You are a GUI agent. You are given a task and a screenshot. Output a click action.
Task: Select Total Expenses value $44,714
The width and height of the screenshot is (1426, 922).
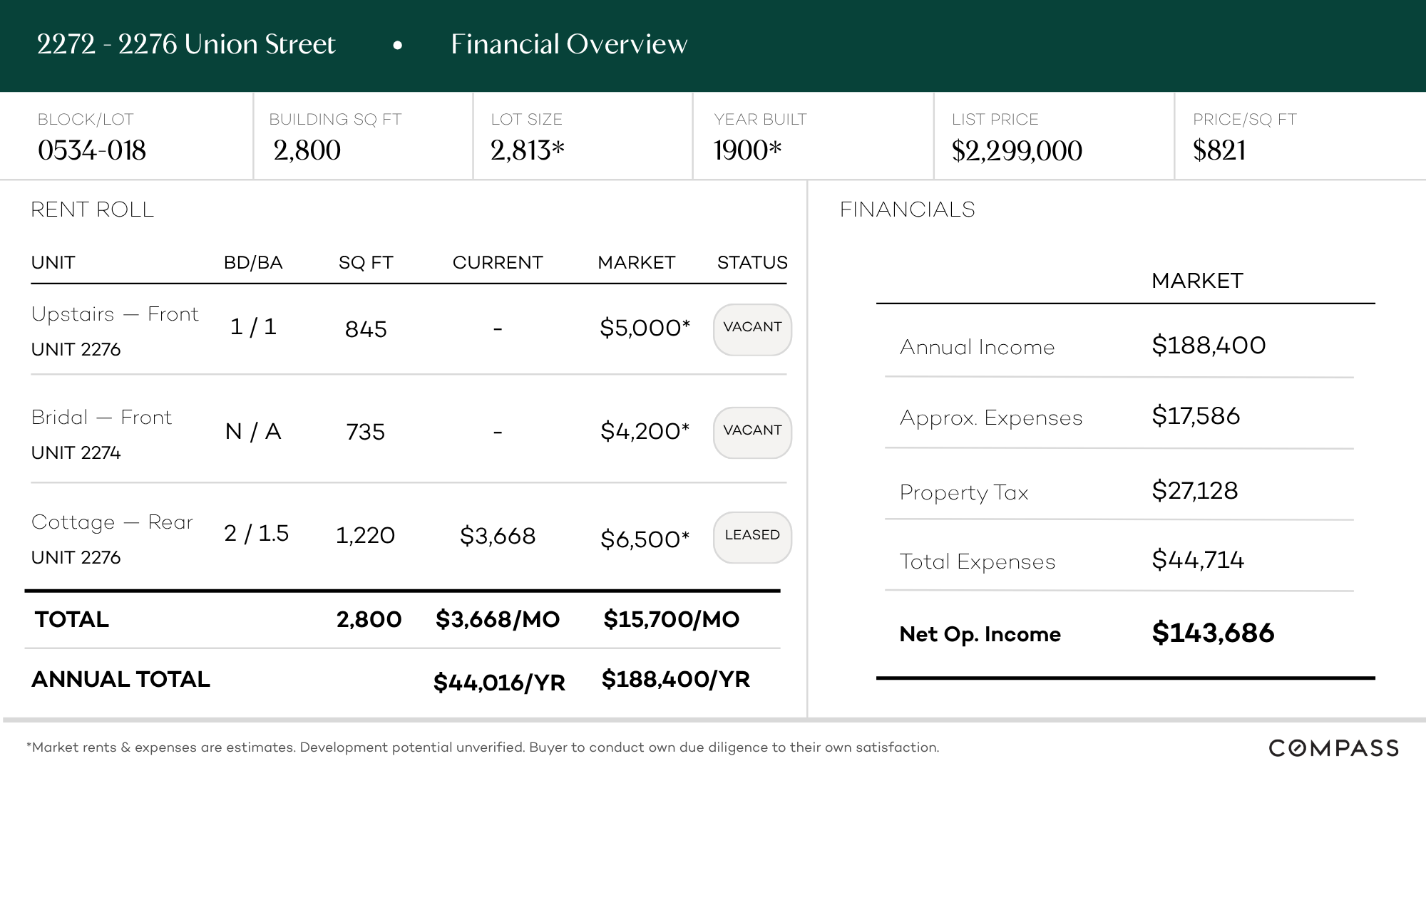tap(1198, 560)
